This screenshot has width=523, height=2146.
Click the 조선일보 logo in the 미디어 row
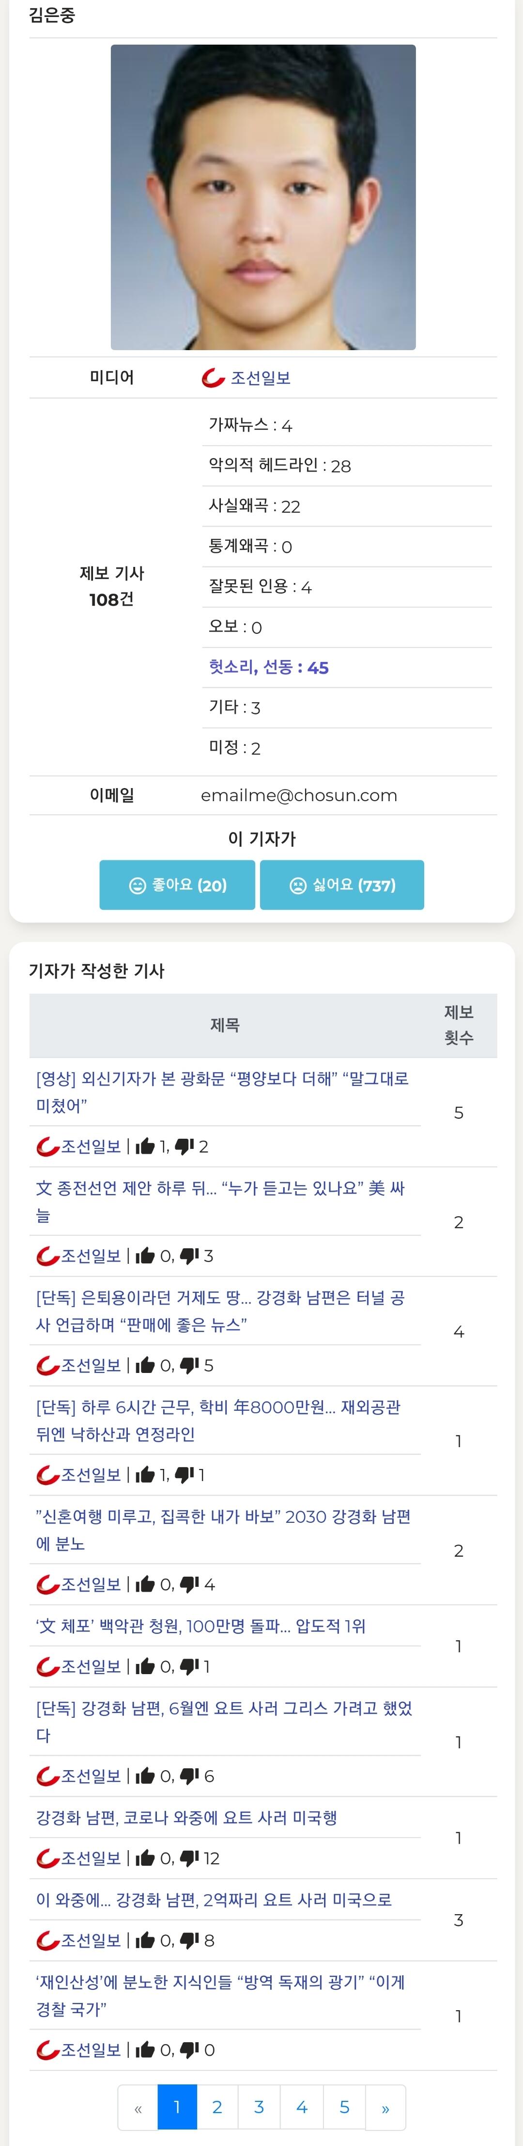[x=214, y=378]
